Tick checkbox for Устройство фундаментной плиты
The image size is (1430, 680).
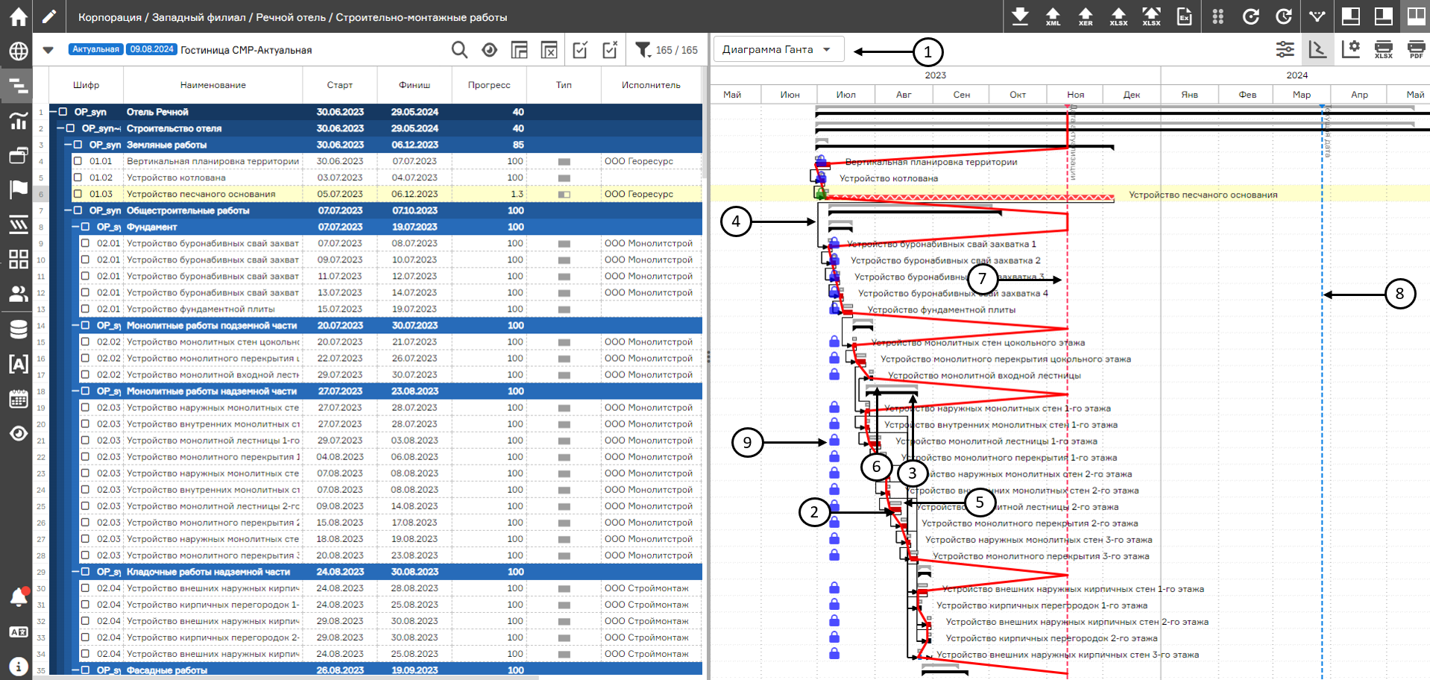(85, 309)
